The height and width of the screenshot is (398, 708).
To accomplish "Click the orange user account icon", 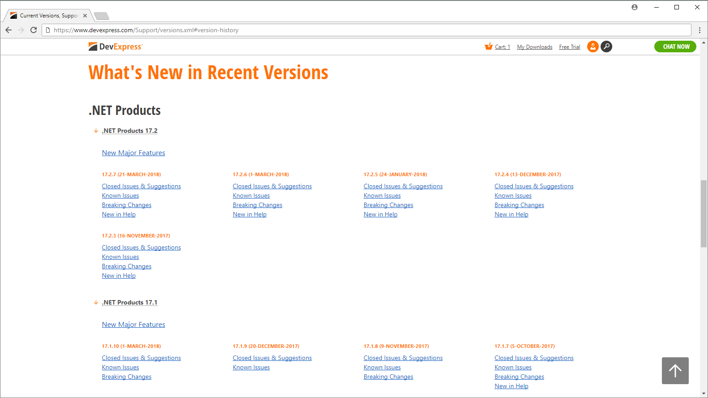I will [x=593, y=47].
